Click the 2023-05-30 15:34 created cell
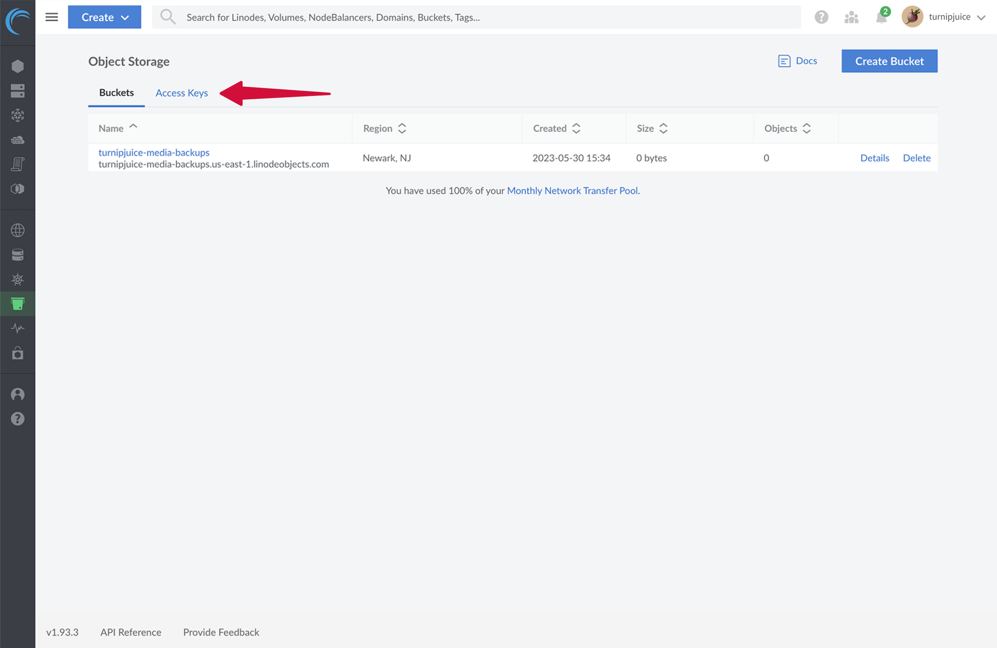 [x=571, y=158]
